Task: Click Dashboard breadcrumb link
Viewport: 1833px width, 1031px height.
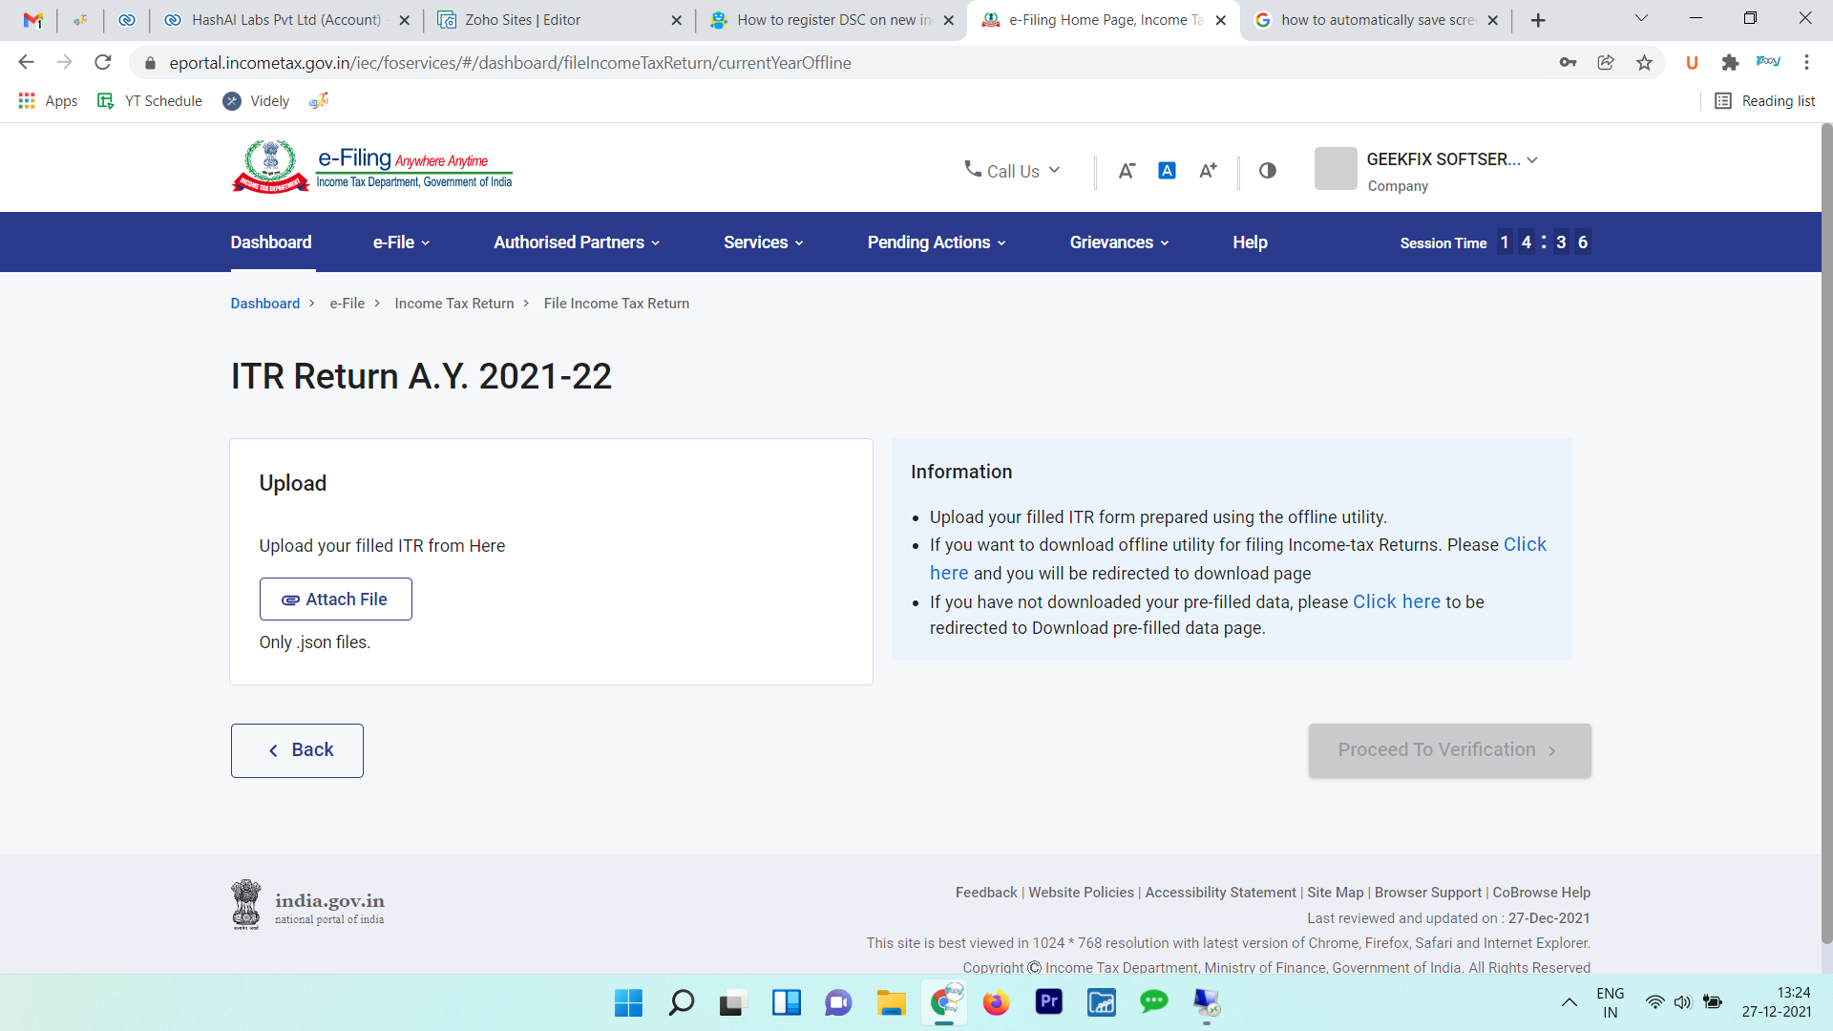Action: click(x=265, y=304)
